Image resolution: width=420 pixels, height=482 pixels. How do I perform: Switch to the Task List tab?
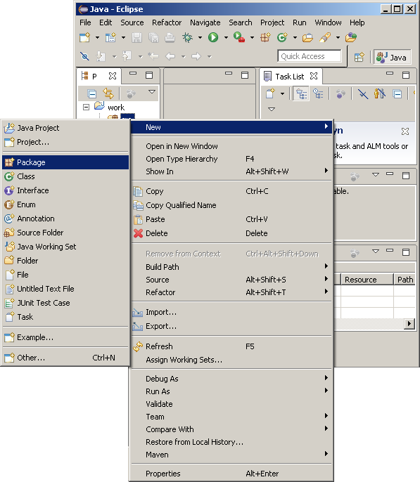point(291,76)
